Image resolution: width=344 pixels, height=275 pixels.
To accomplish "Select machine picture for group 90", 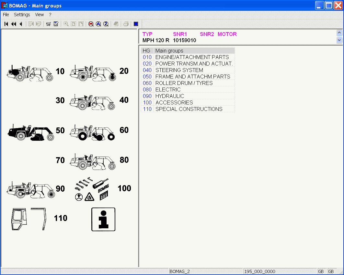I will (x=31, y=190).
